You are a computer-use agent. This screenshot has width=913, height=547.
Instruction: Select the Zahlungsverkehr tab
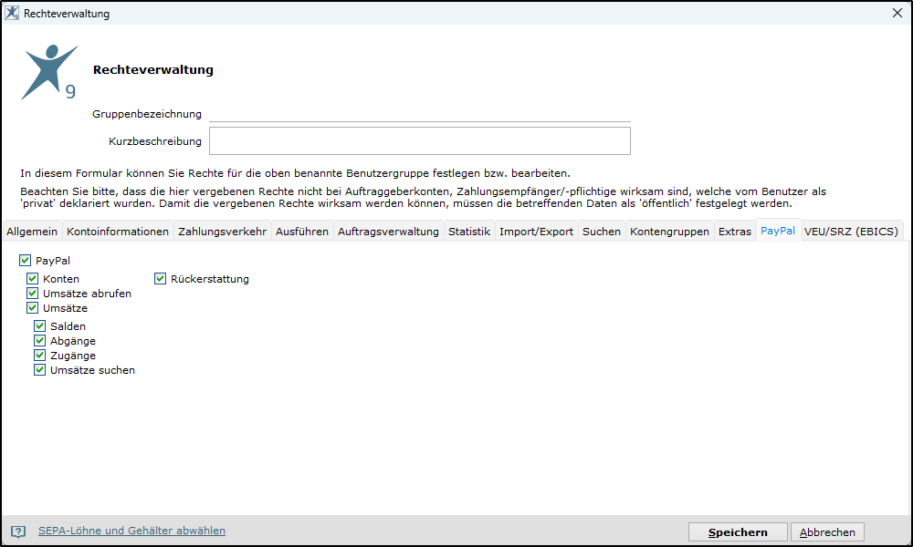click(x=223, y=232)
